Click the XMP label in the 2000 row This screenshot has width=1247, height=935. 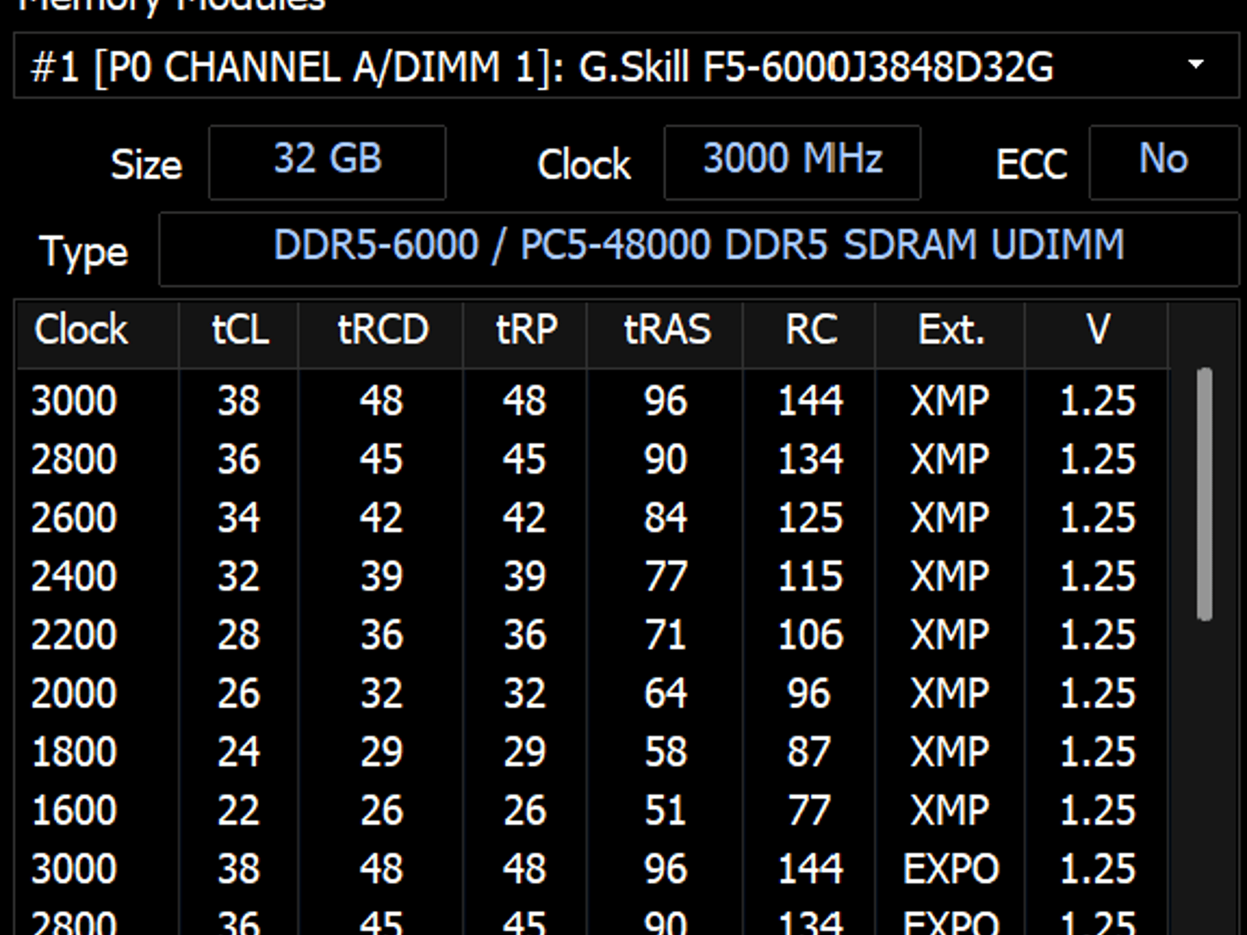point(950,693)
